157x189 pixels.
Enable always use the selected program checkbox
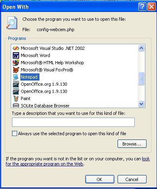tap(14, 134)
